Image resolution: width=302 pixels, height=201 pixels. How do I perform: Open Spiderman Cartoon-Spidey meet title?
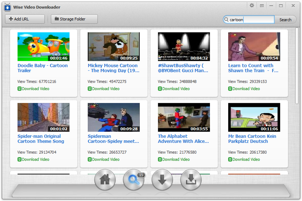[x=113, y=139]
